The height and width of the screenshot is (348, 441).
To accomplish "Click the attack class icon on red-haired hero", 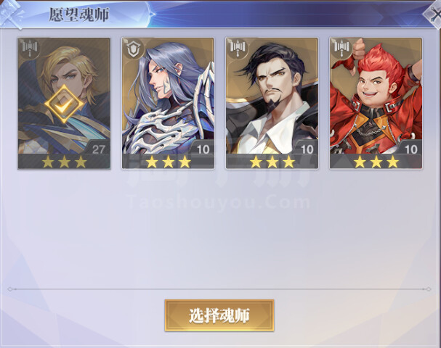I will tap(341, 49).
